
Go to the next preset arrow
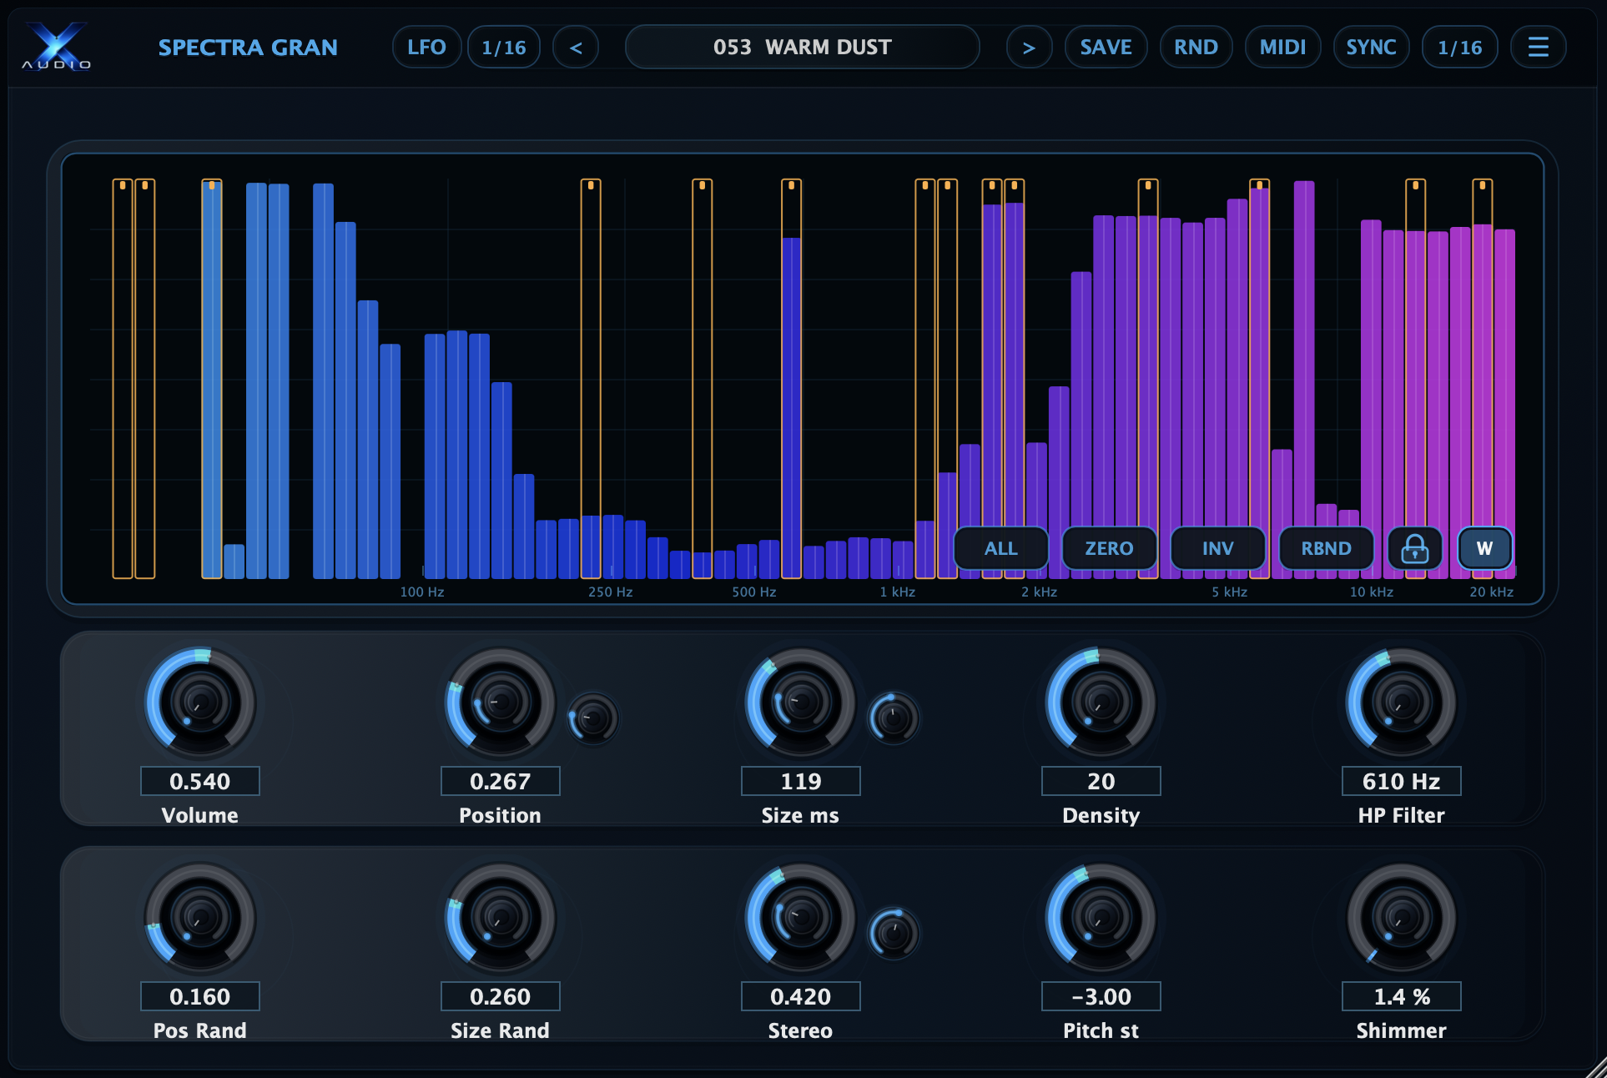pos(1029,47)
